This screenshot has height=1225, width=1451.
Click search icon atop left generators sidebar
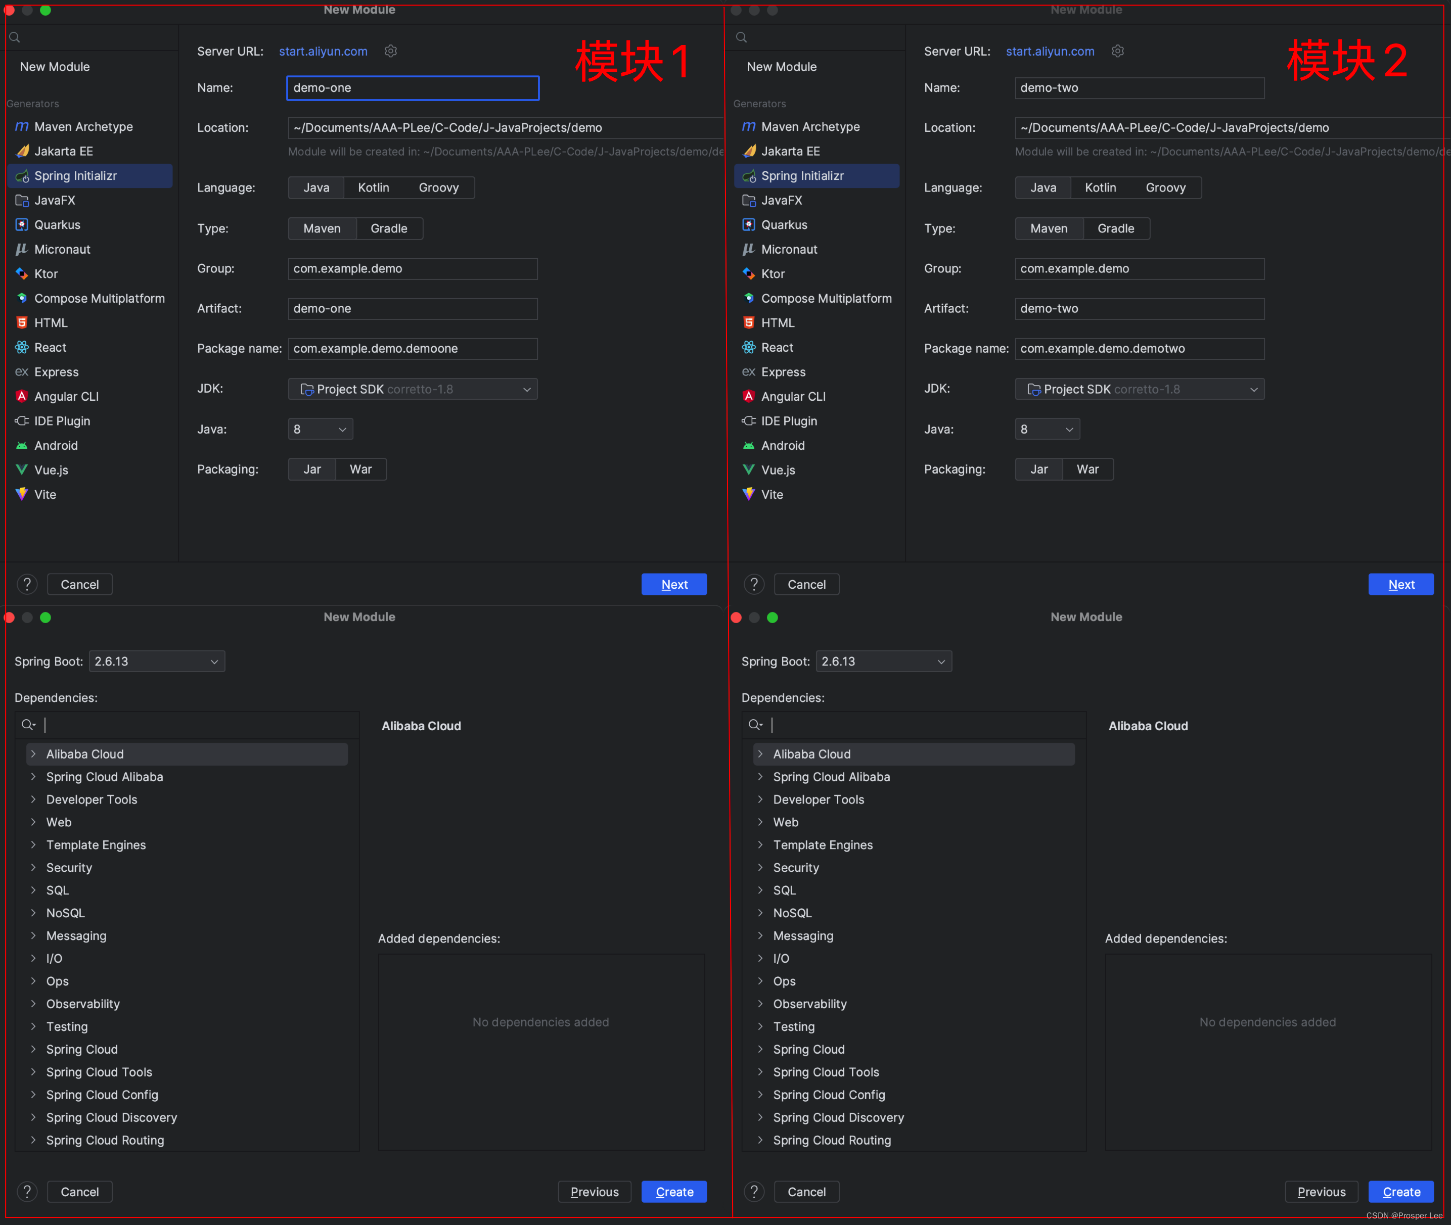click(x=15, y=37)
